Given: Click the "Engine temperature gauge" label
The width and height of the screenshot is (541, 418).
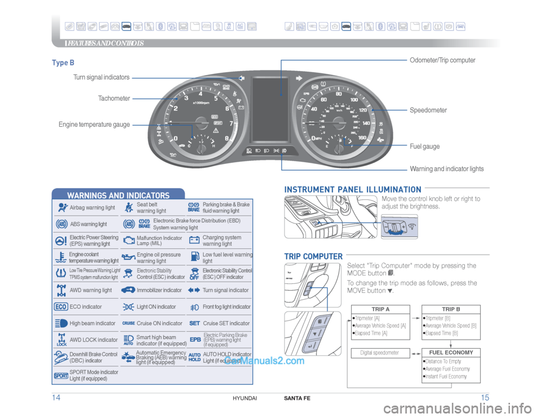Looking at the screenshot, I should (94, 124).
